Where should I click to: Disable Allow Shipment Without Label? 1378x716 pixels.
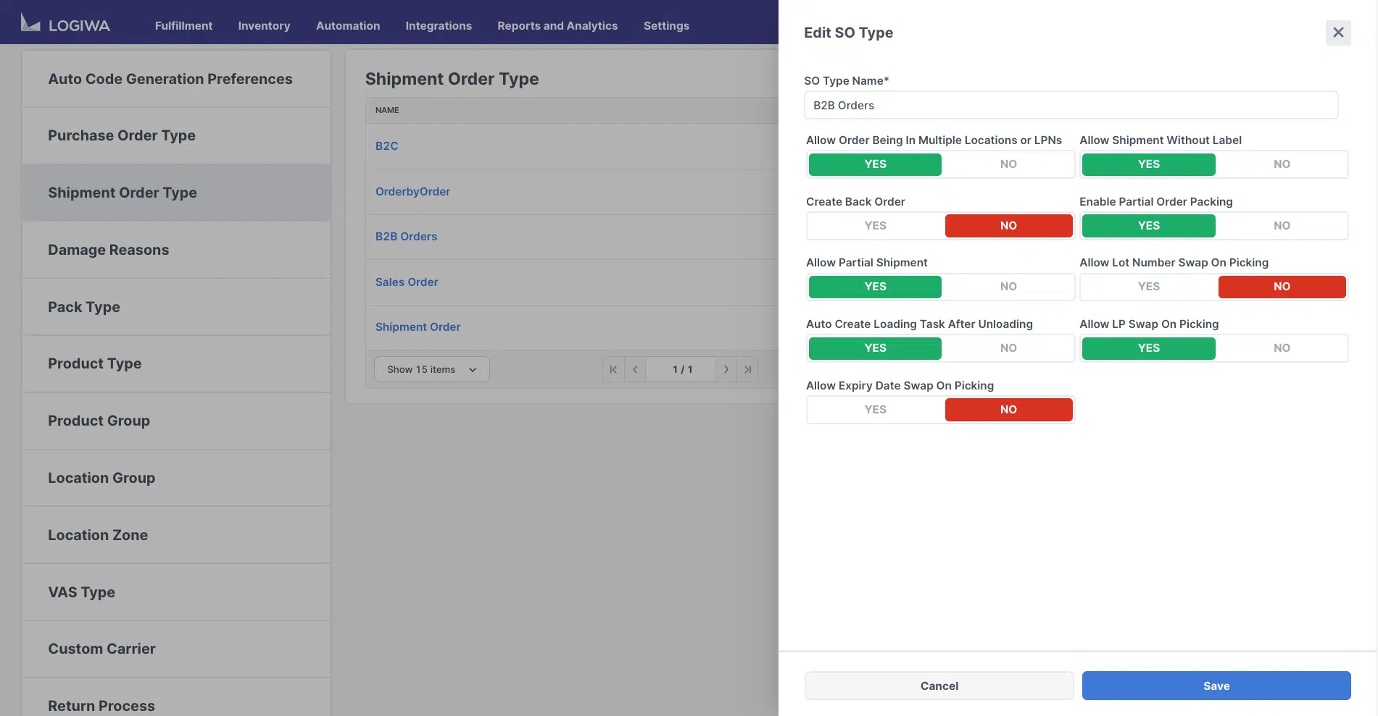(x=1281, y=164)
